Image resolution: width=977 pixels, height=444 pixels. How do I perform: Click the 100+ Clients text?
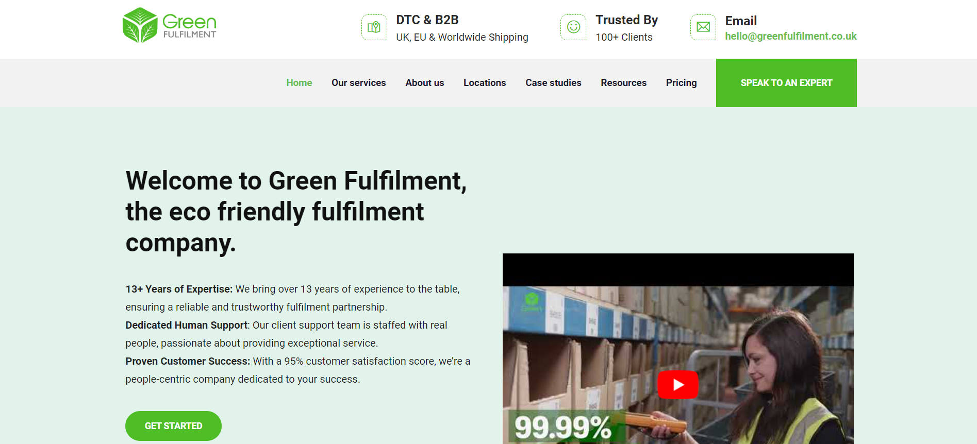pyautogui.click(x=624, y=37)
